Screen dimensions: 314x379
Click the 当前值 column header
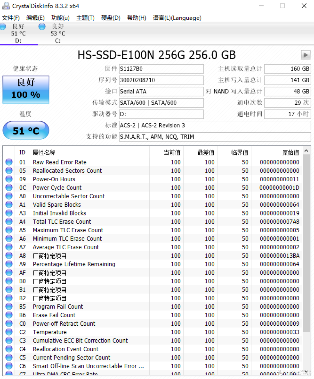pyautogui.click(x=166, y=152)
